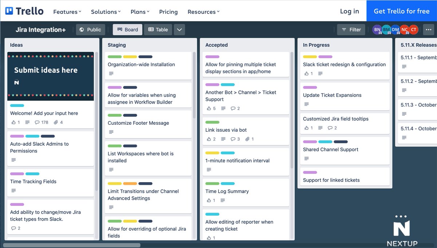437x248 pixels.
Task: Open Customized Jira field tooltips card
Action: click(x=345, y=124)
